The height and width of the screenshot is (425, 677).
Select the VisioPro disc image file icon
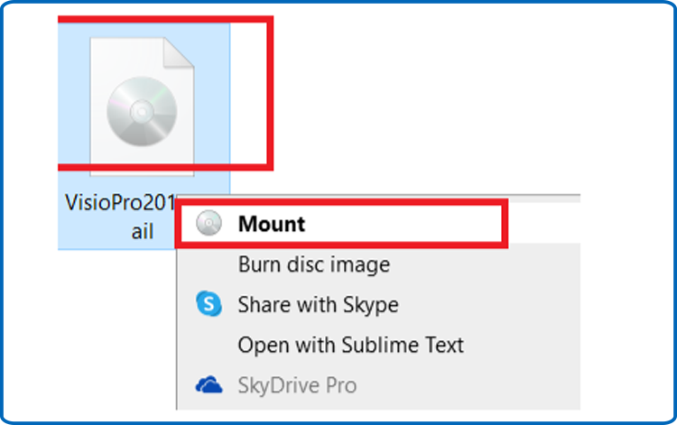tap(142, 106)
